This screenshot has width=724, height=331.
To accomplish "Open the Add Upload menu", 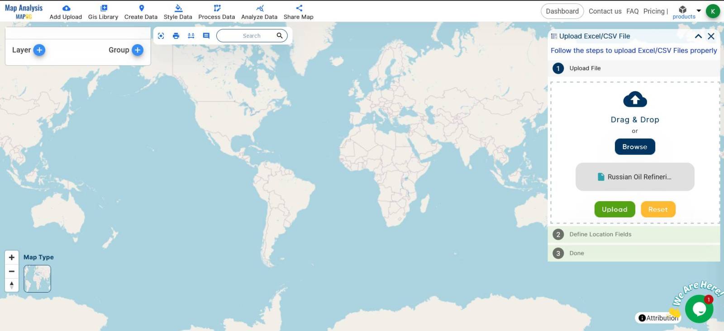I will (x=66, y=12).
